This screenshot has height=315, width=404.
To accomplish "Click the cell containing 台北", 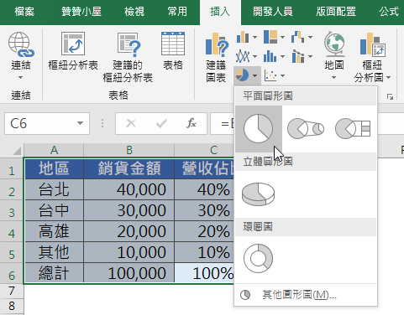I will tap(54, 189).
